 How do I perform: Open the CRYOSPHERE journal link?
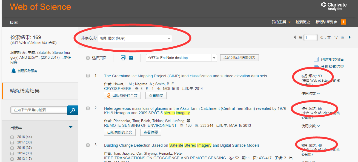click(118, 89)
